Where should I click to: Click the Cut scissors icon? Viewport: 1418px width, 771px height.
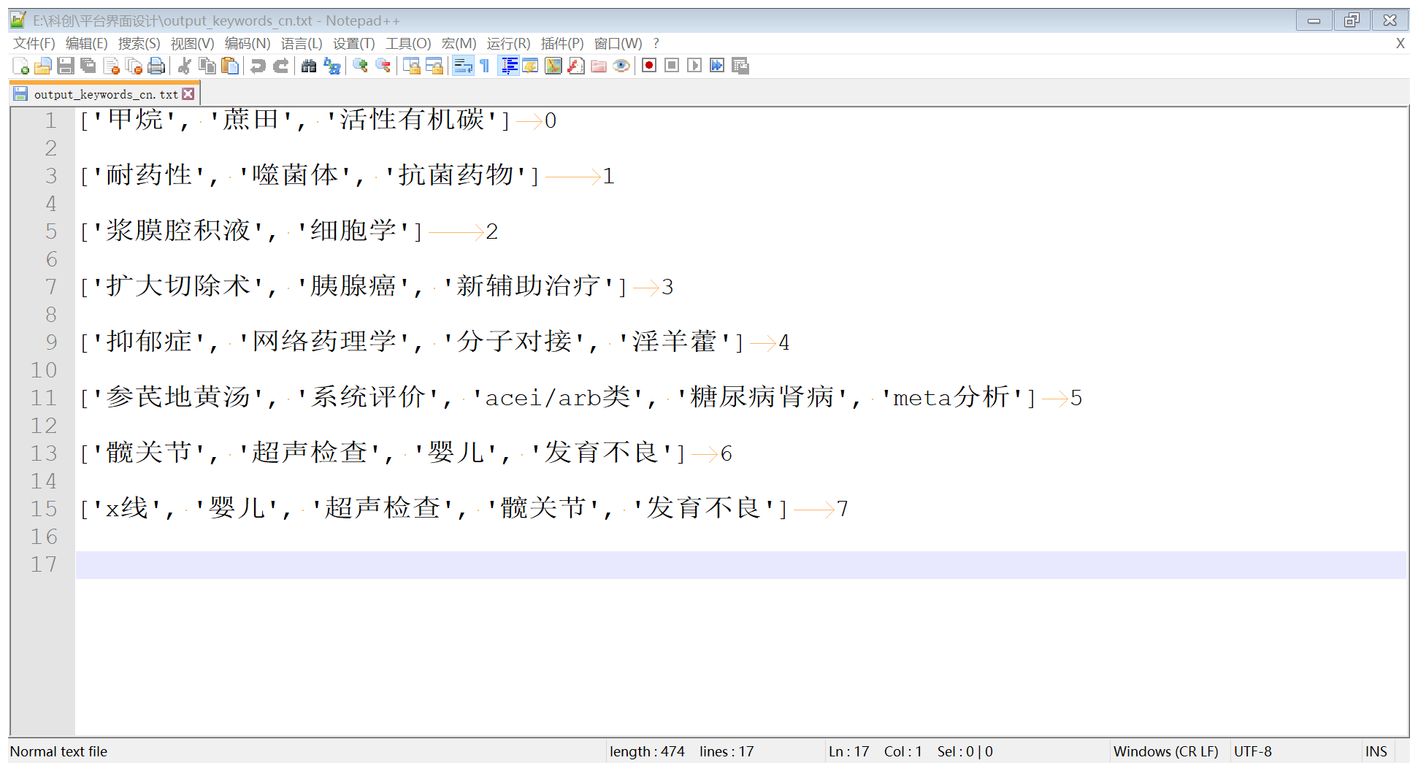185,66
